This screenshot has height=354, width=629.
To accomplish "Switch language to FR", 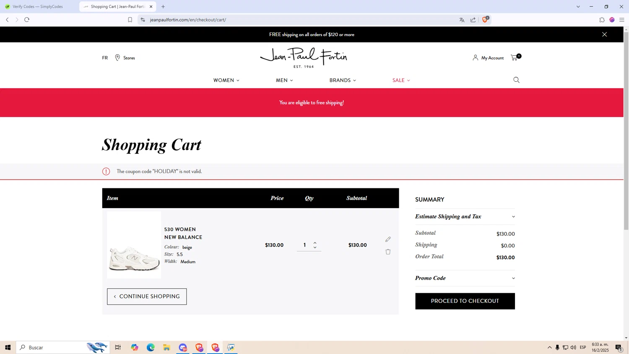I will pos(105,58).
